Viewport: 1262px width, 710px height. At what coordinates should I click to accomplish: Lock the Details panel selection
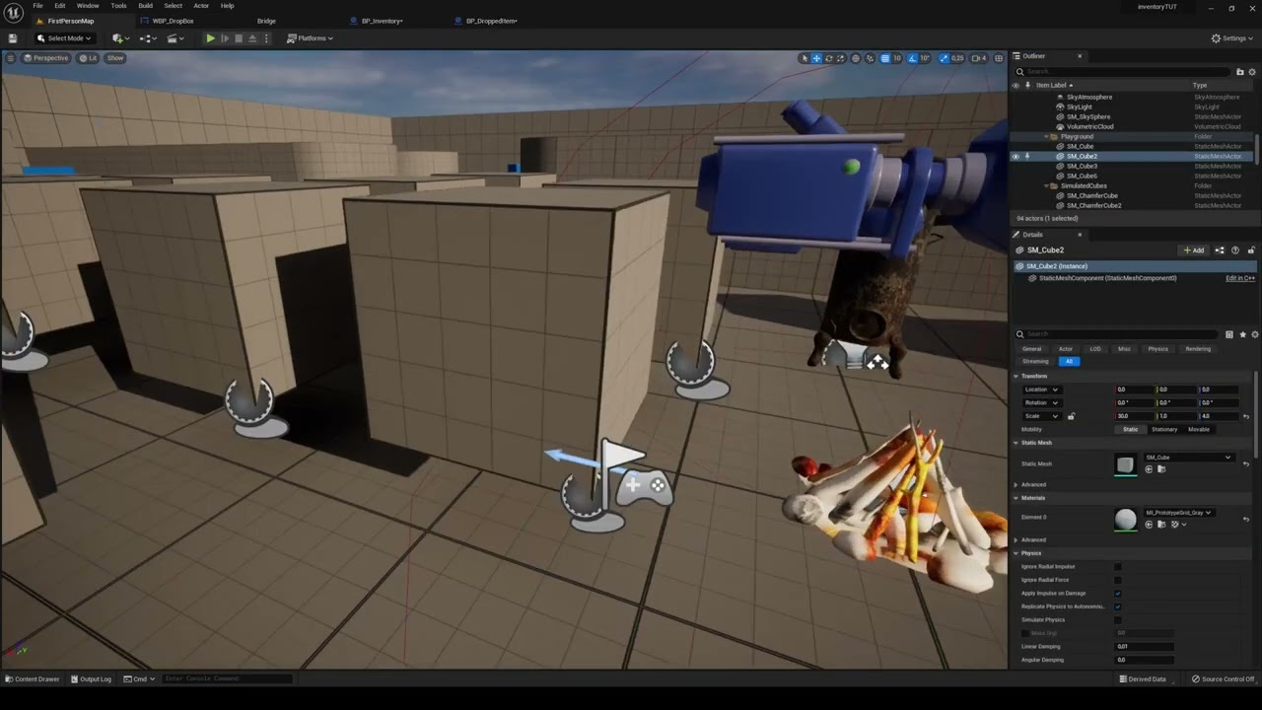1251,249
